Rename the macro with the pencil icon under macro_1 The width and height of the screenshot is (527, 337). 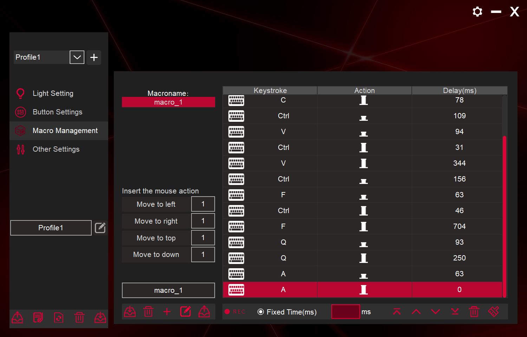[x=186, y=311]
